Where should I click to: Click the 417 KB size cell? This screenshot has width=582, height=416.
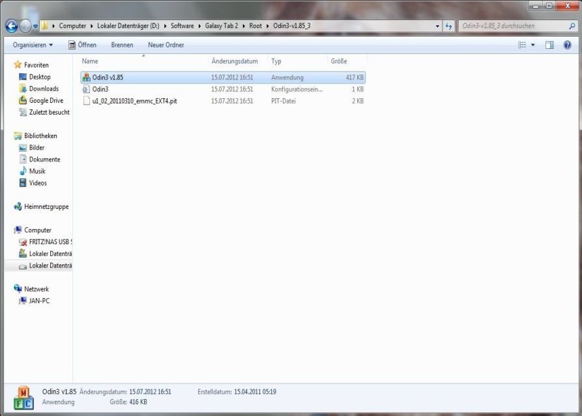coord(355,77)
